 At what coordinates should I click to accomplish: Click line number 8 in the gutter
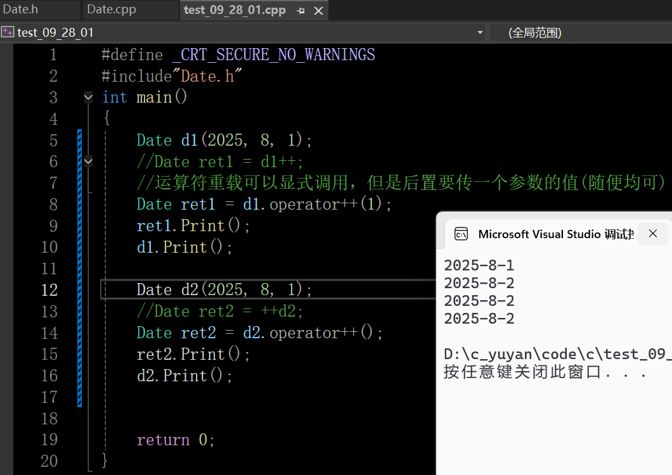53,205
